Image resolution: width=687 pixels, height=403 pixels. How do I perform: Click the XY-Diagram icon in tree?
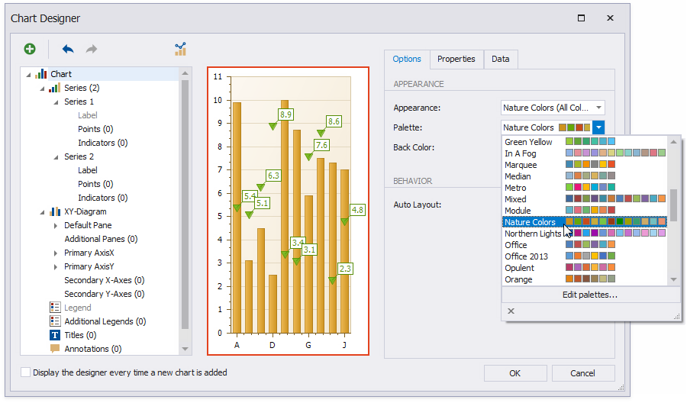[x=55, y=211]
